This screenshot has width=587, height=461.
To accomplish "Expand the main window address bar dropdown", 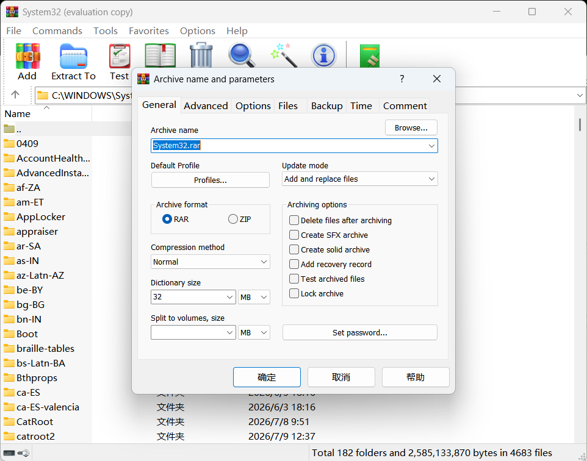I will point(580,95).
